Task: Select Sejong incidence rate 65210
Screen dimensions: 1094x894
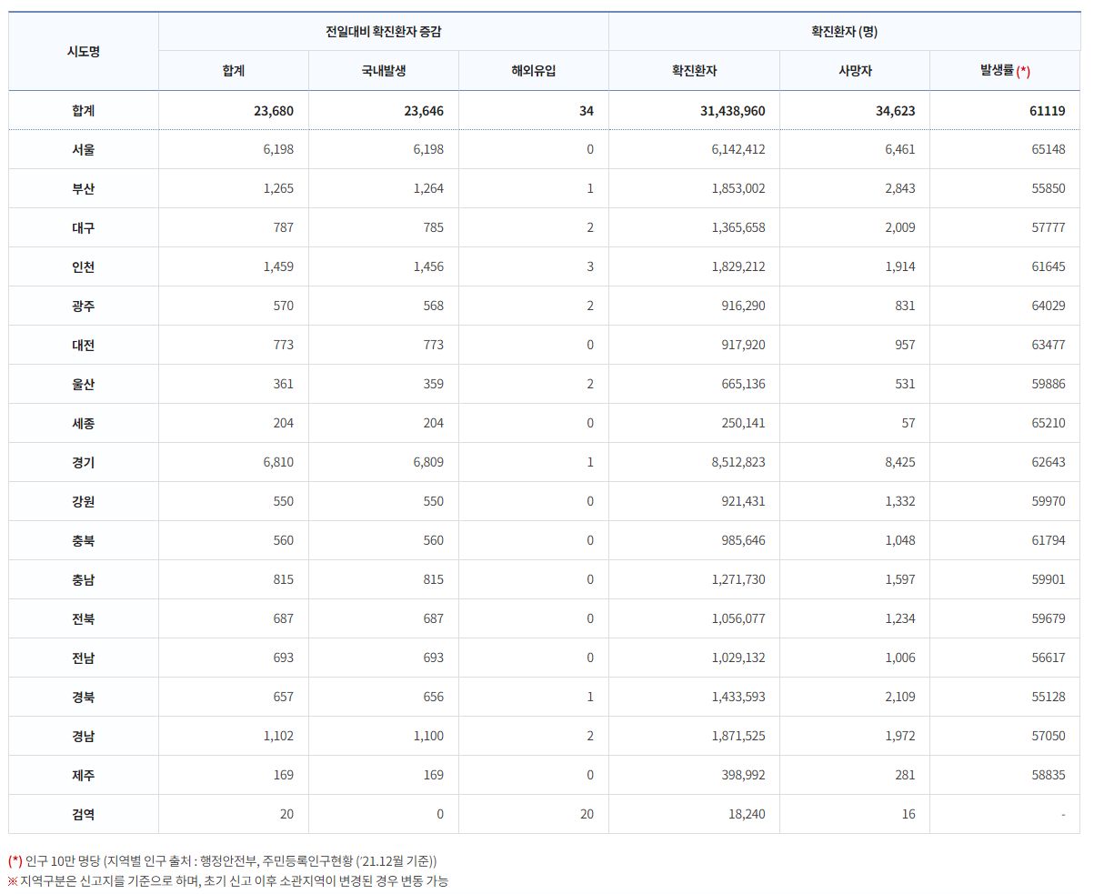Action: [x=1049, y=423]
